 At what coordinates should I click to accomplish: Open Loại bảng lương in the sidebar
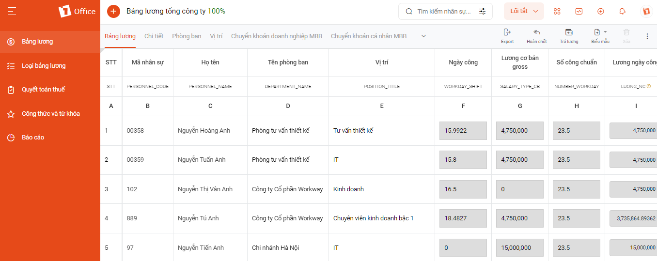(x=50, y=66)
